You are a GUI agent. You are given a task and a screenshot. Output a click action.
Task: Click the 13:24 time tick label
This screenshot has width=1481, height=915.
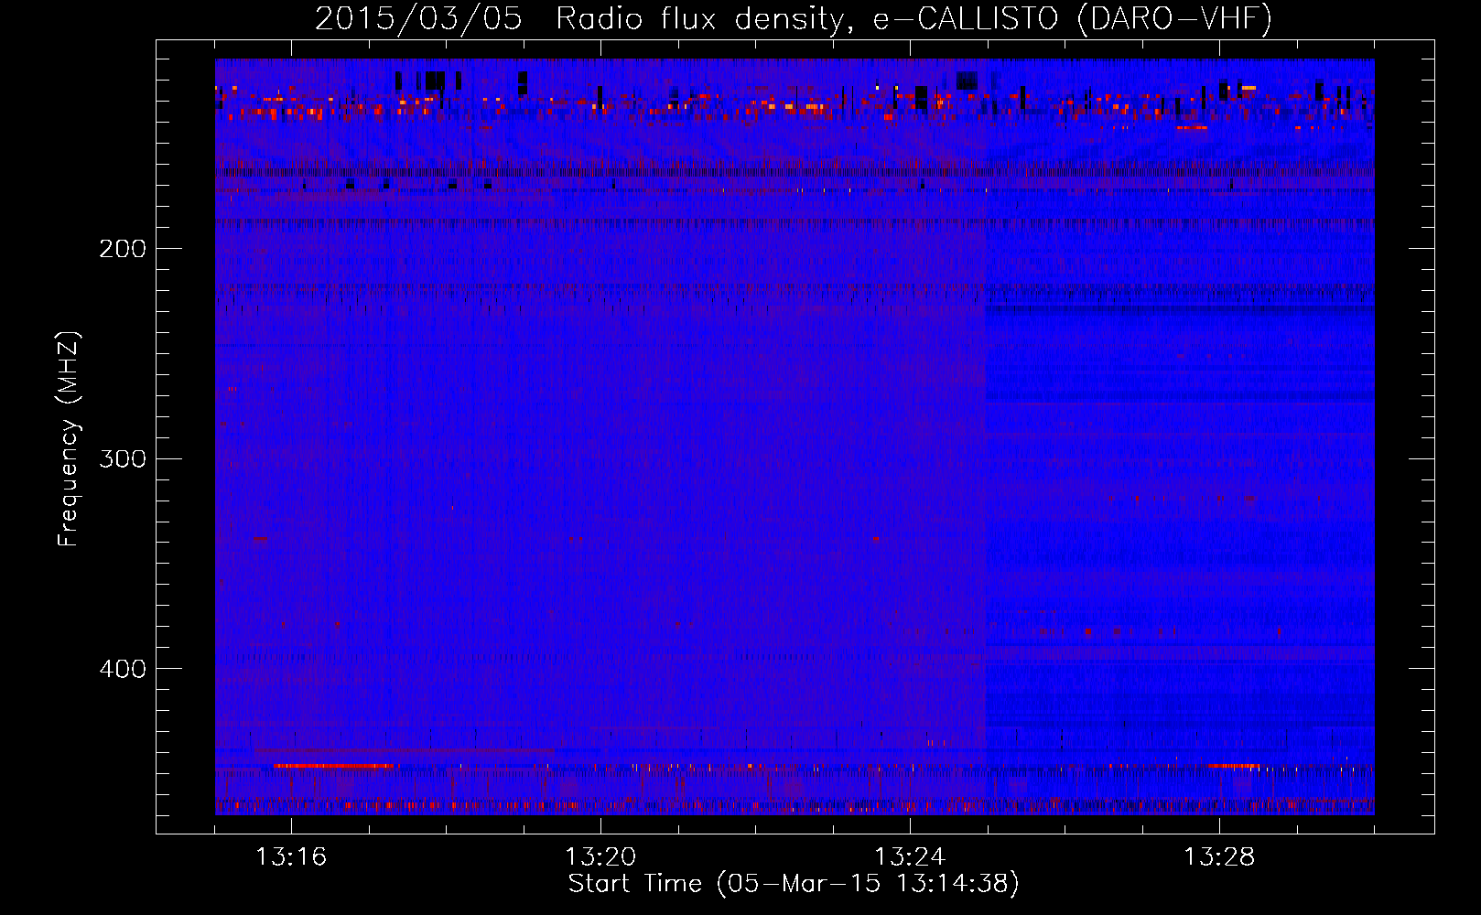coord(910,857)
